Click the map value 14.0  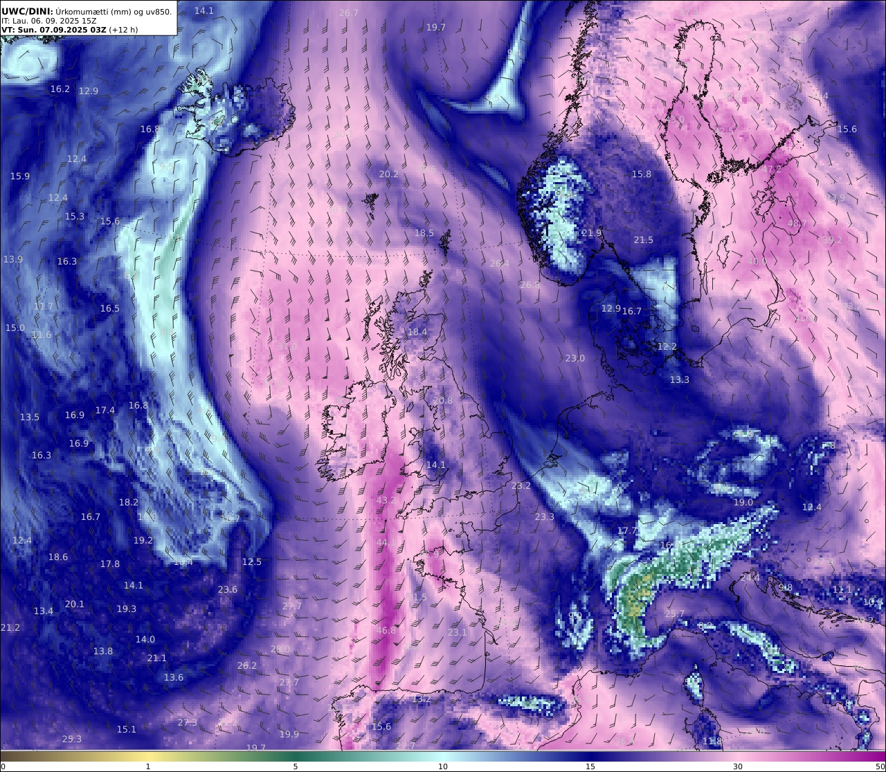click(x=145, y=640)
